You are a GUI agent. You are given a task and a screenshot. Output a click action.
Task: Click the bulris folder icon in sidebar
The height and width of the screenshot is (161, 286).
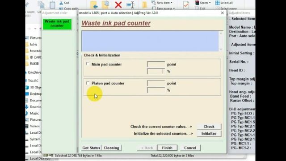[x=27, y=44]
